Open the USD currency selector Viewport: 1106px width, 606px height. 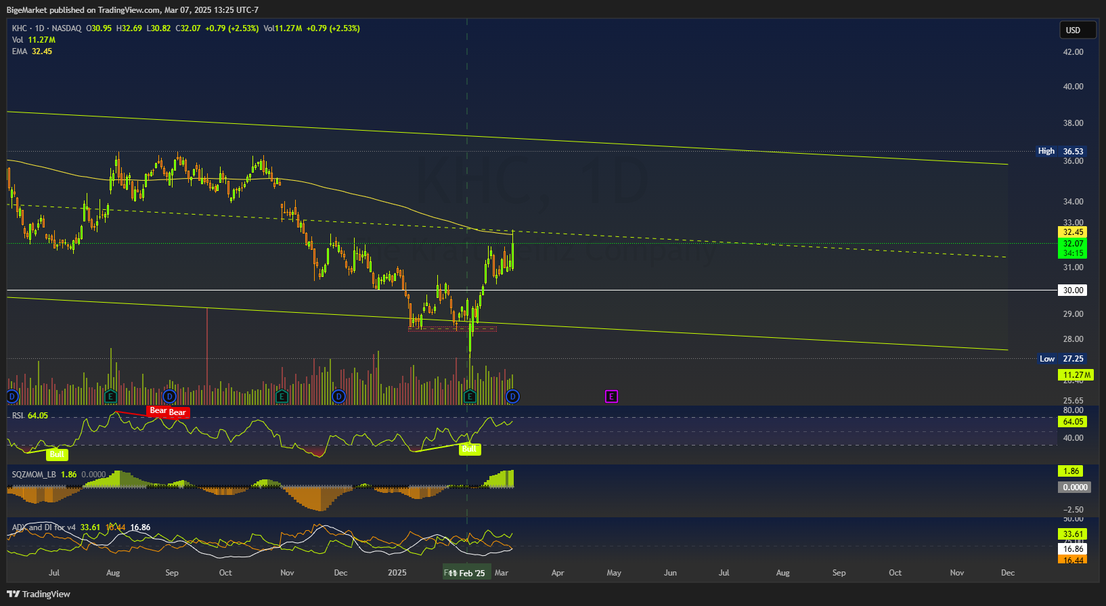coord(1078,30)
